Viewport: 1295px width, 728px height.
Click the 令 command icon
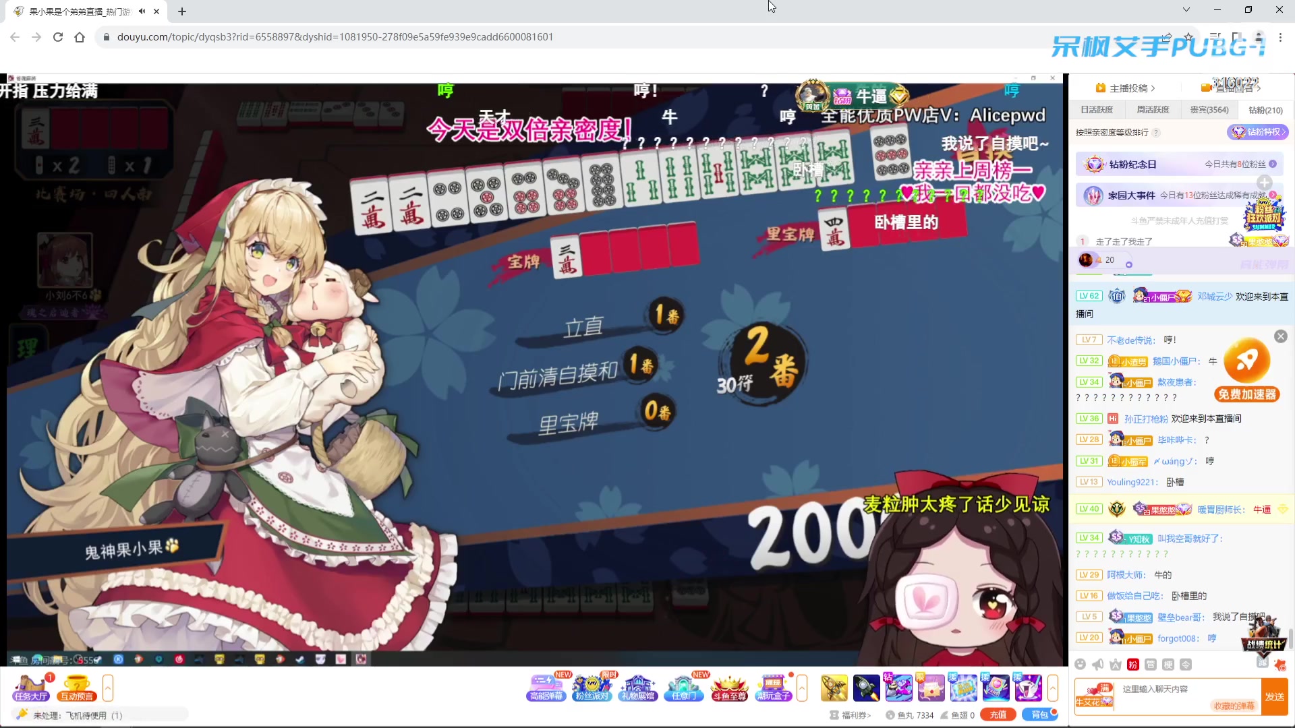pos(1186,665)
